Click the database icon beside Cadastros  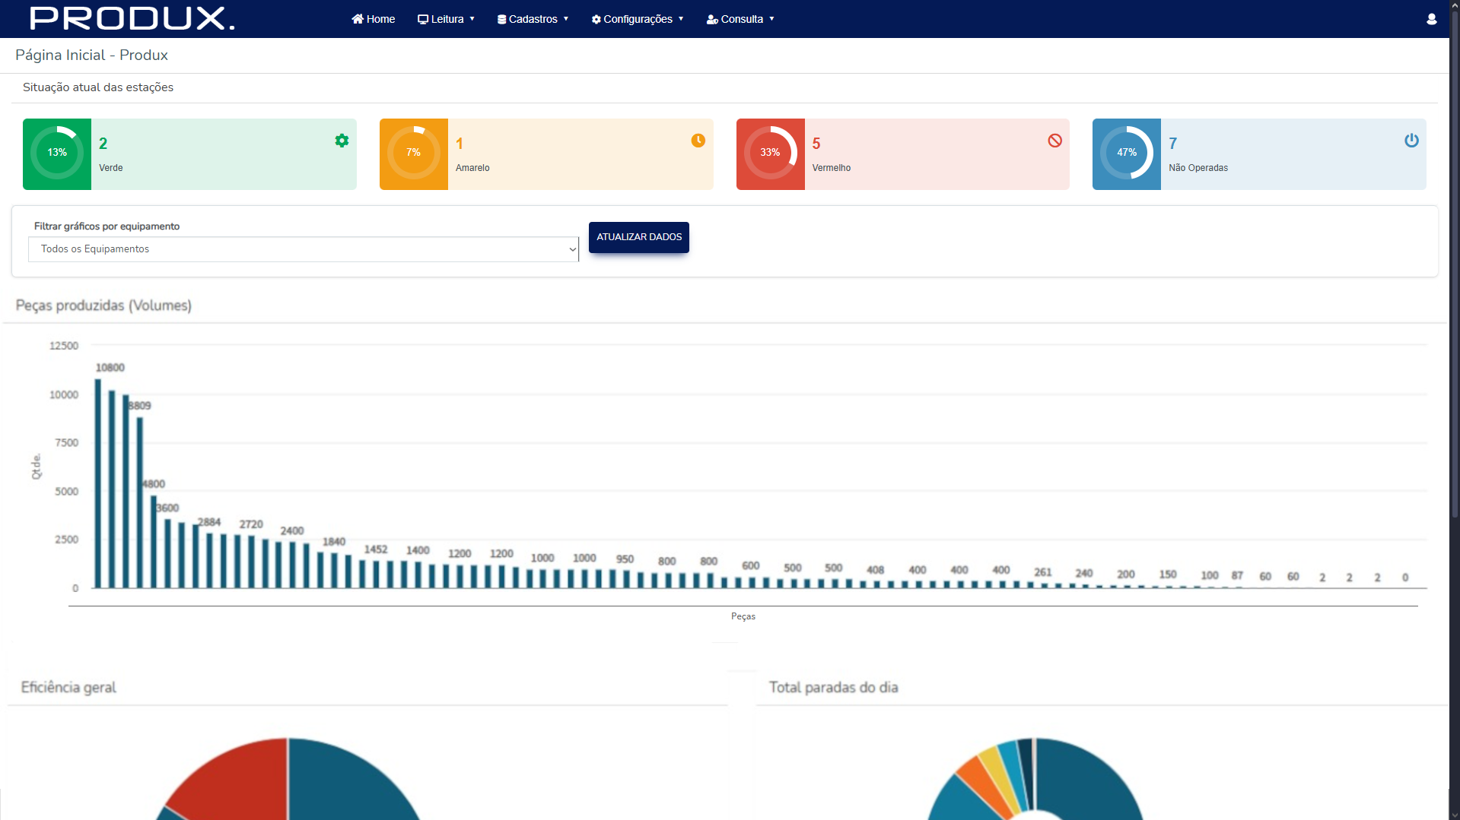(501, 19)
